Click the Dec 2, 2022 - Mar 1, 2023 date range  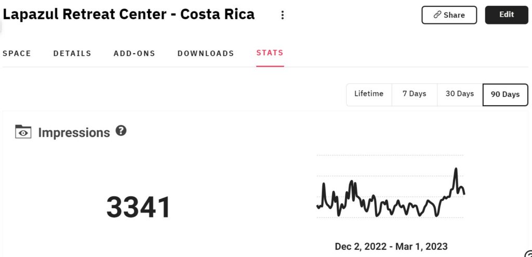tap(391, 246)
